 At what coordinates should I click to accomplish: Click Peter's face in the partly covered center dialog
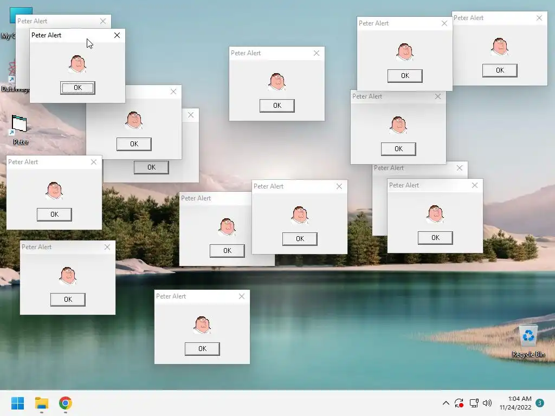click(227, 227)
